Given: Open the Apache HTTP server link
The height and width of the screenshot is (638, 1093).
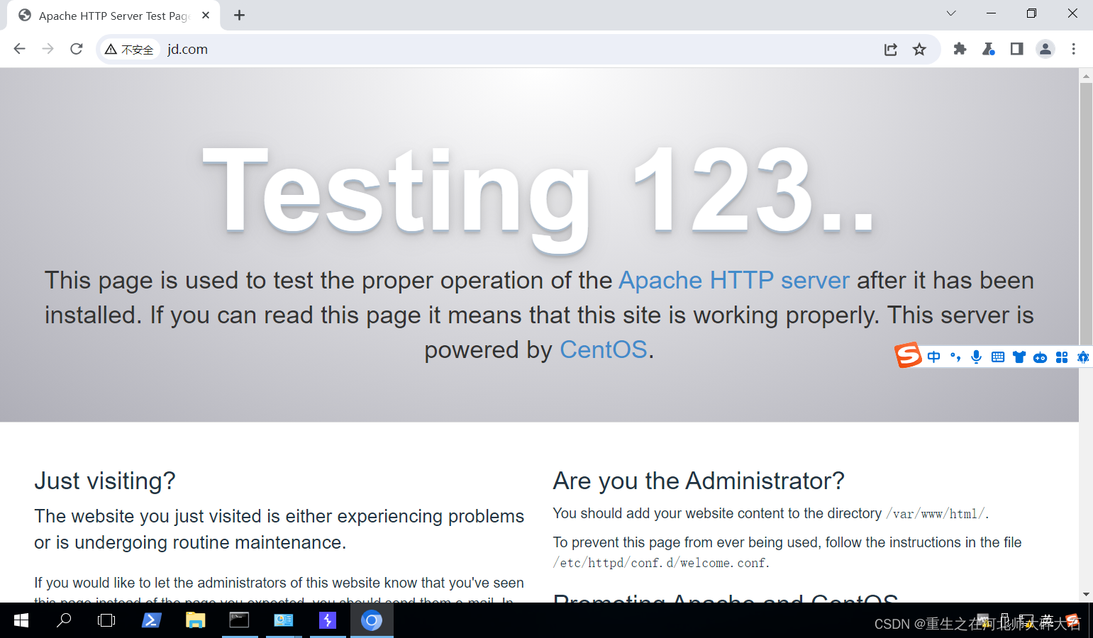Looking at the screenshot, I should (x=734, y=281).
